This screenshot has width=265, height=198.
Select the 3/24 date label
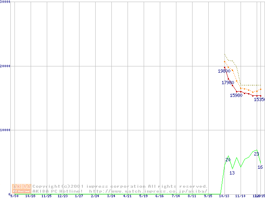[111, 196]
